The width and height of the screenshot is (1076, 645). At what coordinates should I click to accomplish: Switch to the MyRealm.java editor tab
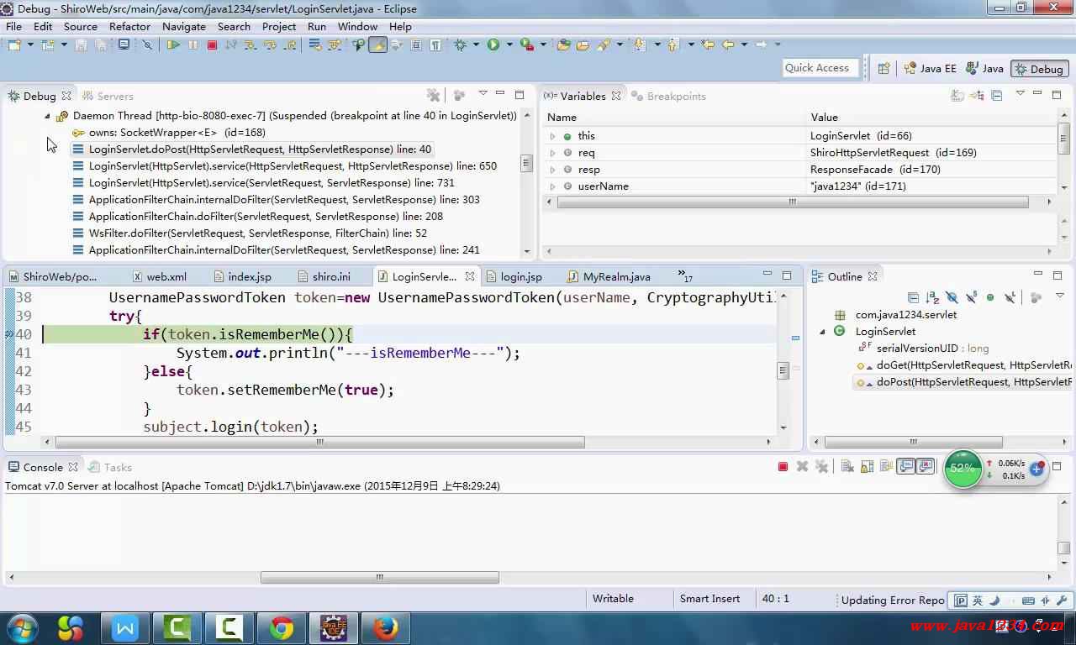(609, 276)
